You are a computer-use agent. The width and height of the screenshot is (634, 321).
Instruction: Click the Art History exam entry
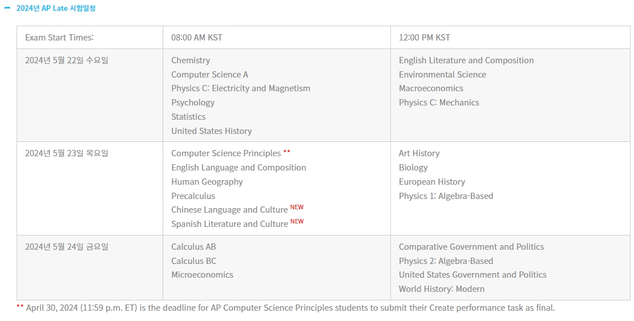click(419, 153)
